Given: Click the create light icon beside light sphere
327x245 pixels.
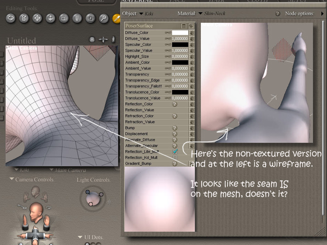Looking at the screenshot, I should [x=110, y=202].
